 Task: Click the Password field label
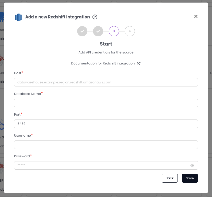click(22, 156)
